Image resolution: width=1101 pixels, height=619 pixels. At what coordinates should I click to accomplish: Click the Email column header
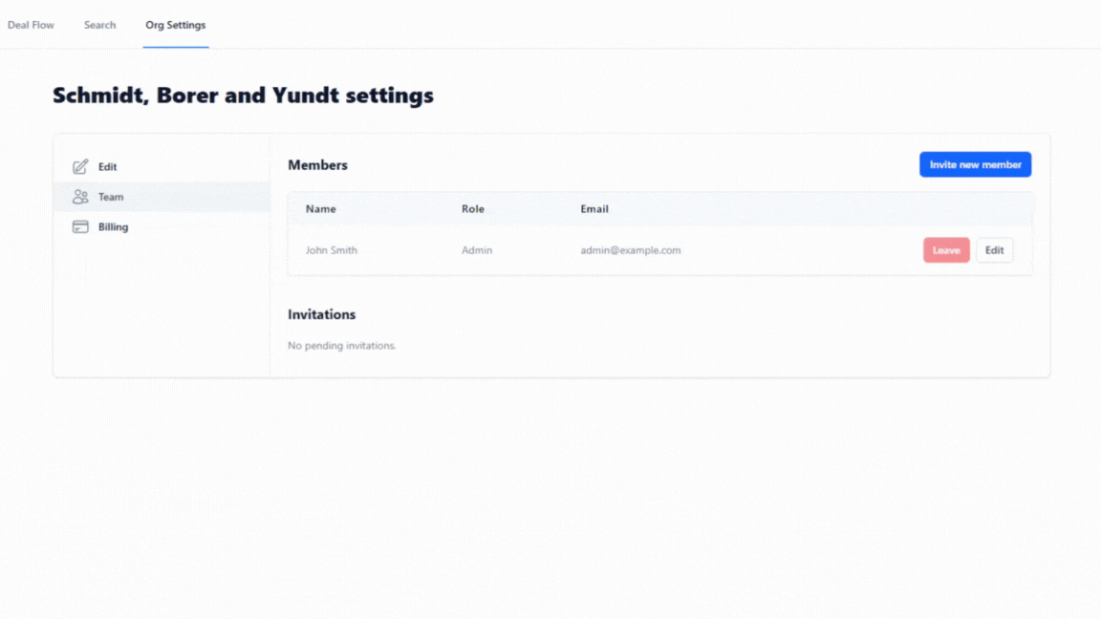click(x=594, y=208)
